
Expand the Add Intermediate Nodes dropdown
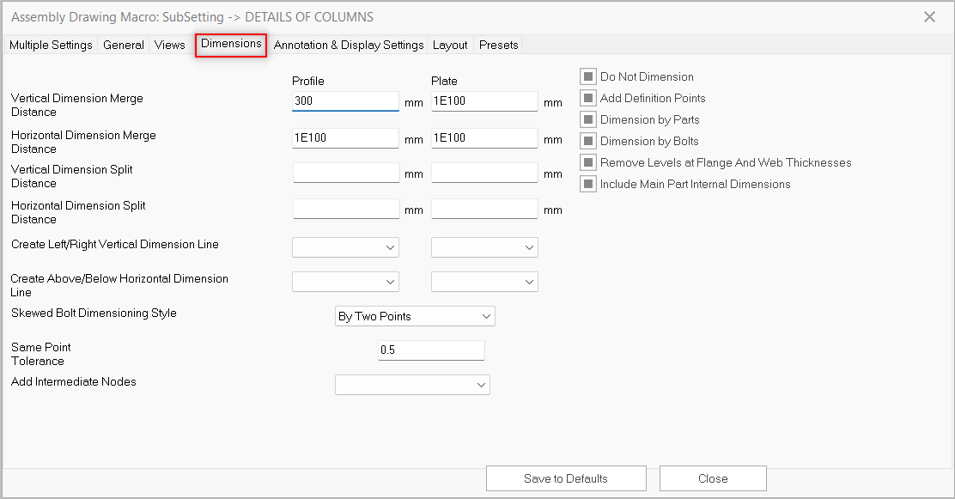click(x=412, y=385)
